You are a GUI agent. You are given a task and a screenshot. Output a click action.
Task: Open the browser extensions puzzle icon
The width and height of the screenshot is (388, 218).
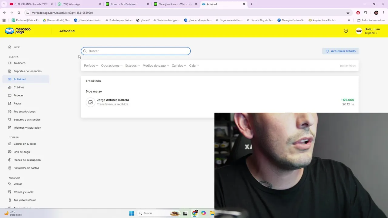(365, 13)
